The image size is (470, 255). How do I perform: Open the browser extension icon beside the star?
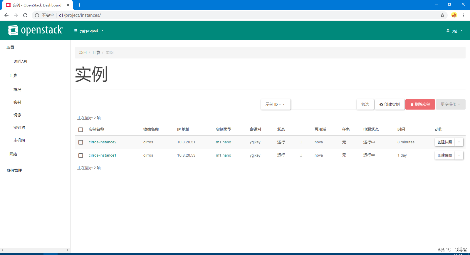[x=454, y=15]
